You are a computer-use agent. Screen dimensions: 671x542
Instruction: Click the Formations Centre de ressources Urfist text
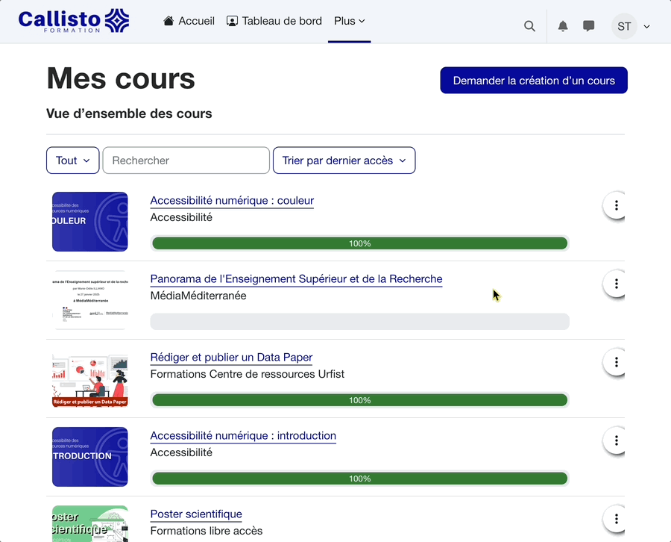pos(248,374)
